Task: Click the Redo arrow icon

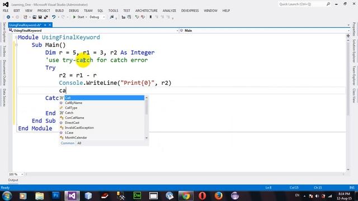Action: (63, 17)
